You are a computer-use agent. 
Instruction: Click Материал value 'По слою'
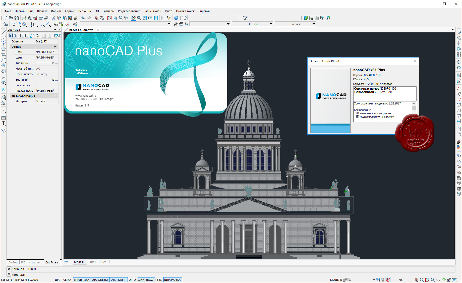(x=47, y=101)
